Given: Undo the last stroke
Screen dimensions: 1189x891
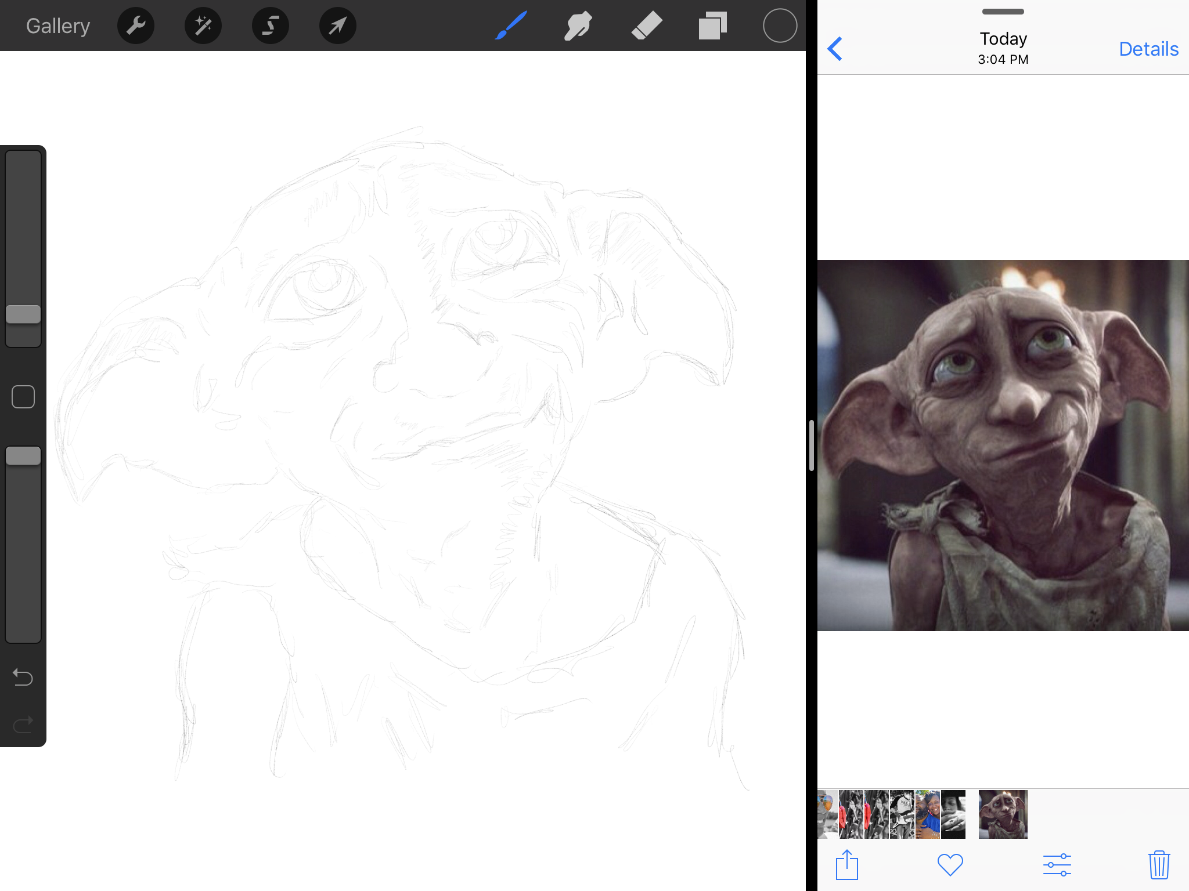Looking at the screenshot, I should [x=23, y=677].
